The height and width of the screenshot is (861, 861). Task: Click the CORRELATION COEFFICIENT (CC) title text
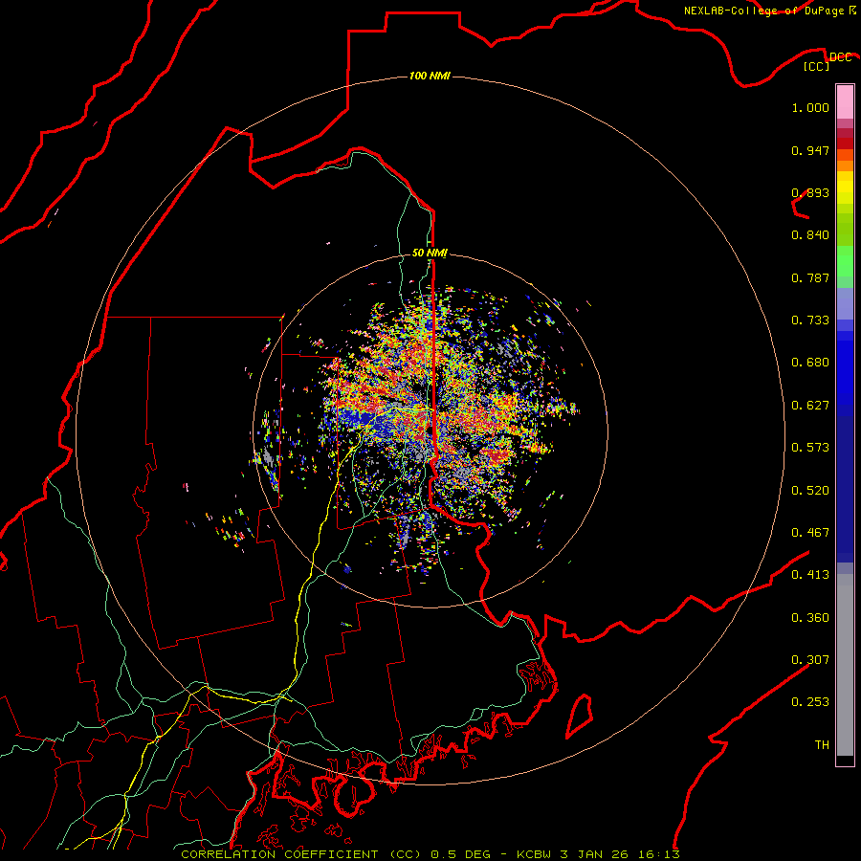coord(301,854)
